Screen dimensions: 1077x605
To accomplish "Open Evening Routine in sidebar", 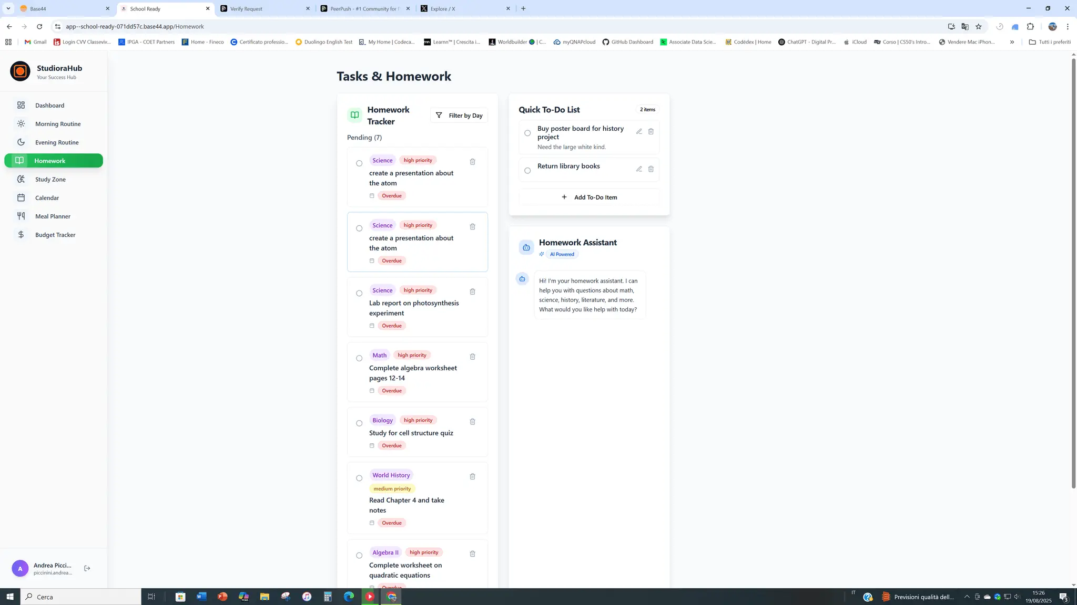I will coord(54,142).
